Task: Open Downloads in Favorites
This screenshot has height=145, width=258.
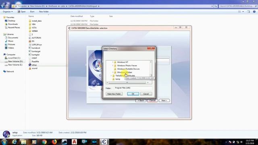Action: (x=13, y=24)
